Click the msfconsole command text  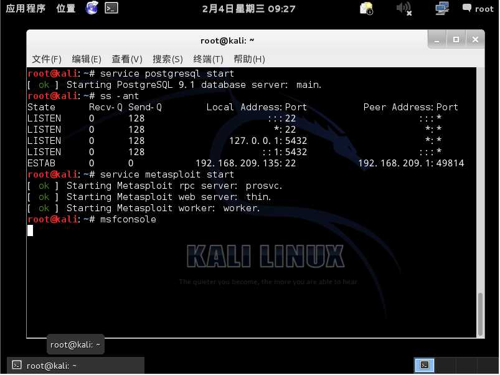coord(128,219)
